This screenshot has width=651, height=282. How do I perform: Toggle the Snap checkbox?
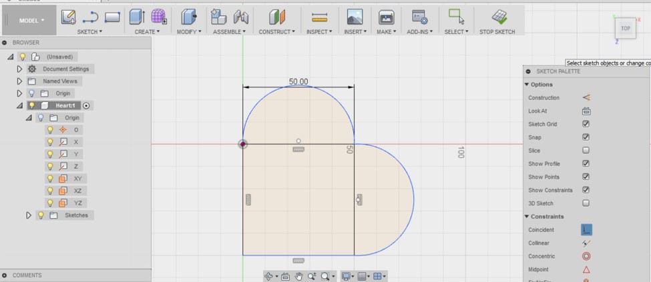pos(586,137)
